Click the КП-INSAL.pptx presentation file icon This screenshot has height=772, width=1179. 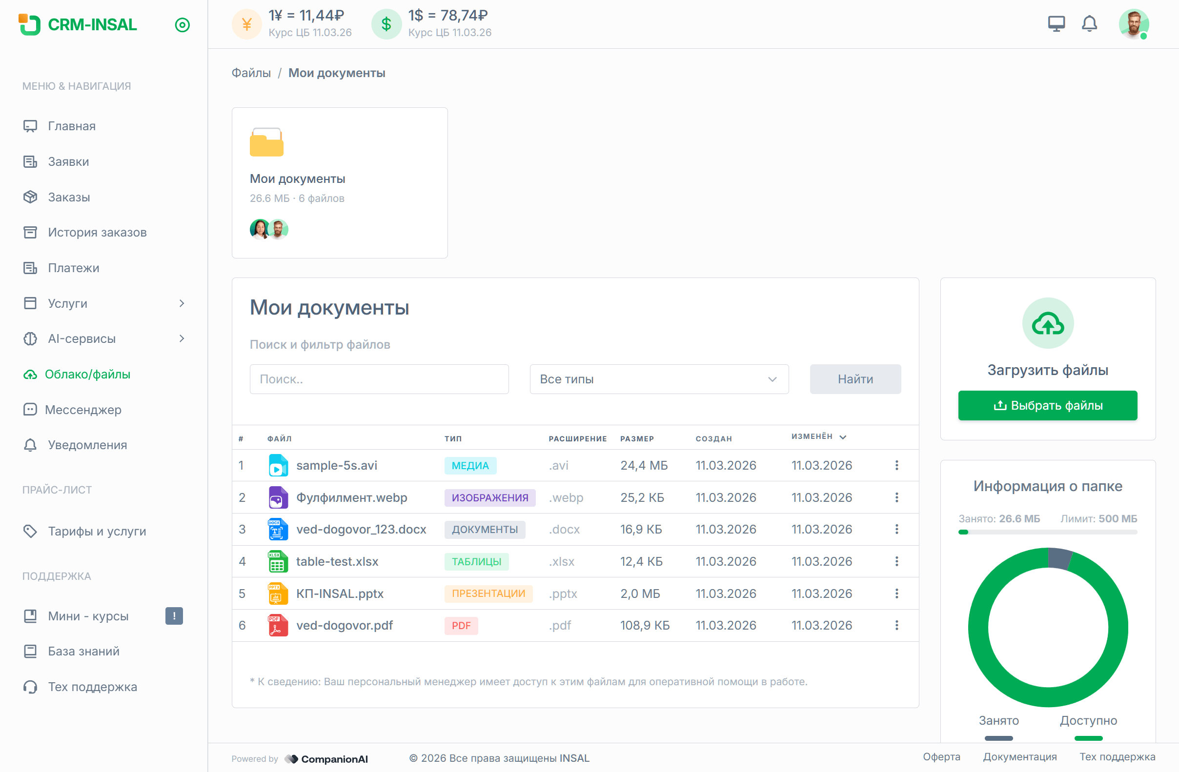point(278,593)
